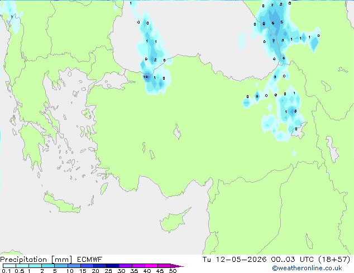Click the 5–10 mm legend color swatch
The height and width of the screenshot is (273, 354).
point(61,266)
